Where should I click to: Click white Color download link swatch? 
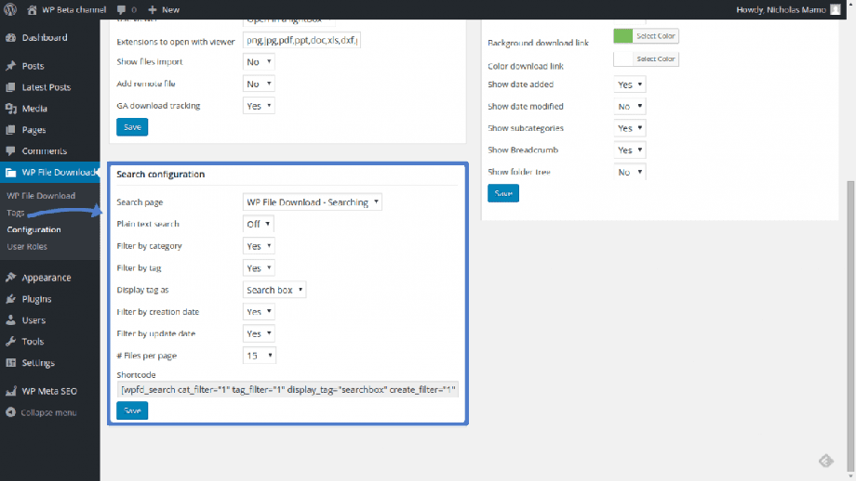tap(622, 58)
